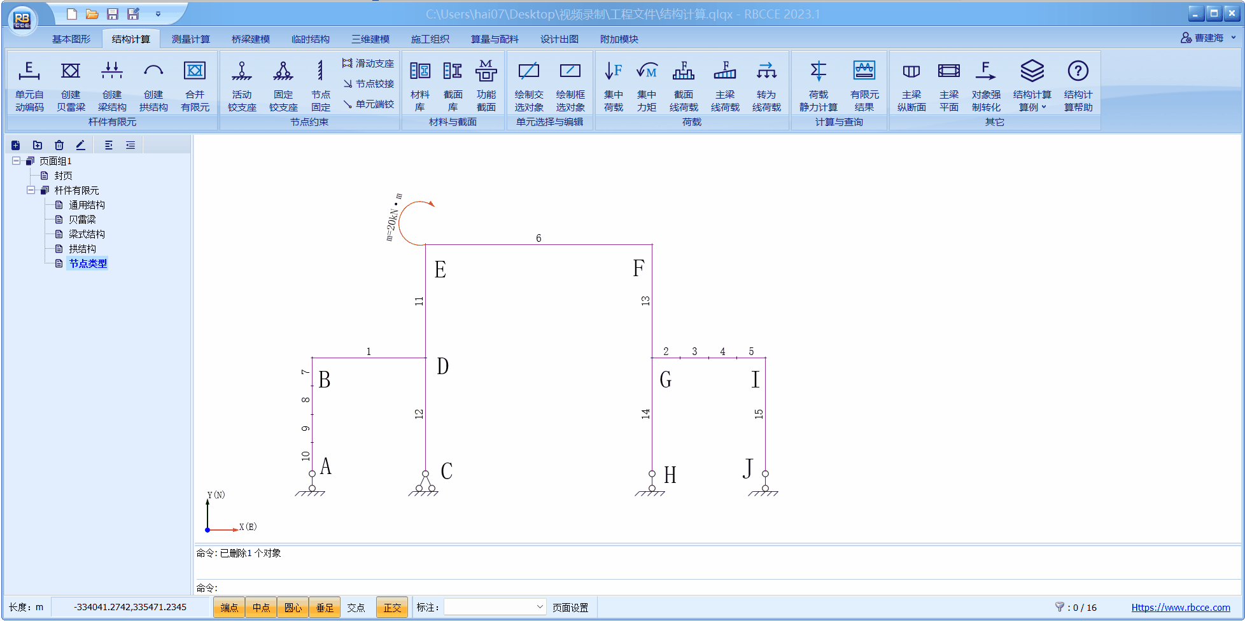Click the delete (trash) icon in tree panel
Image resolution: width=1245 pixels, height=621 pixels.
(x=59, y=145)
